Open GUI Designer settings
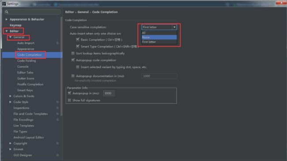287x161 pixels. 23,155
